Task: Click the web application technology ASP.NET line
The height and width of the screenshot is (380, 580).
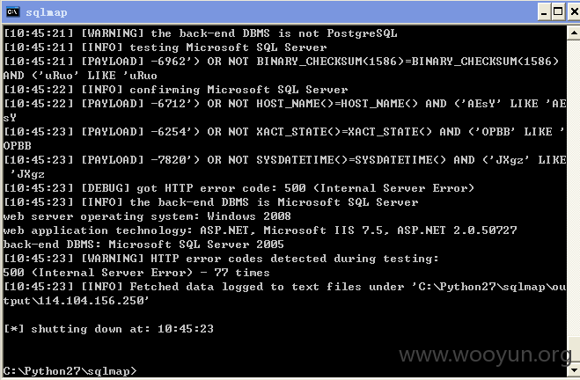Action: coord(260,230)
